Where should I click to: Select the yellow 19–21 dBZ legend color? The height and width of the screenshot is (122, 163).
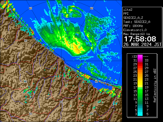point(140,83)
